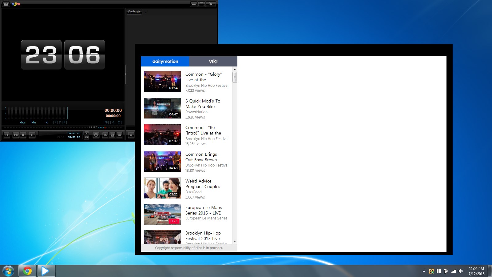
Task: Toggle shuffle playback mode
Action: [x=113, y=122]
